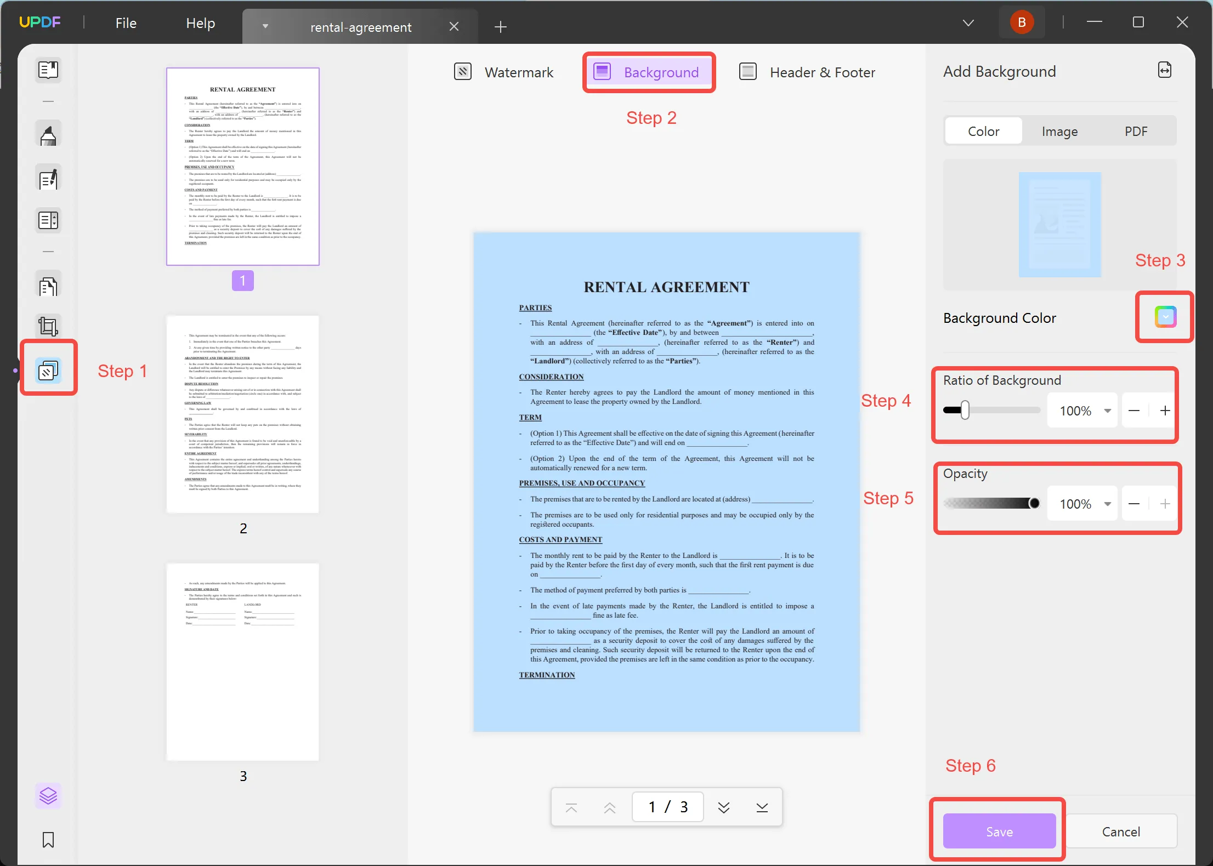Screen dimensions: 1213x866
Task: Cancel the background changes
Action: (1121, 831)
